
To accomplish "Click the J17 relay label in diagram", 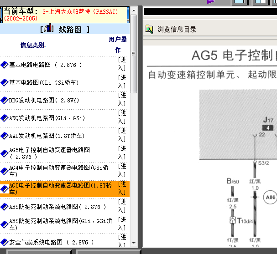I will click(268, 120).
